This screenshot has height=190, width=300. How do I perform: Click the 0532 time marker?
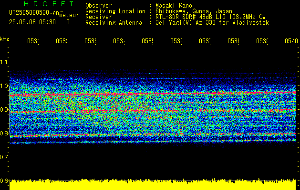[62, 41]
